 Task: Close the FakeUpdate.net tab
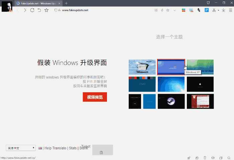pos(59,3)
